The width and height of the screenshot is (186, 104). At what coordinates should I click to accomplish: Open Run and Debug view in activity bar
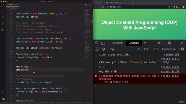(3, 23)
